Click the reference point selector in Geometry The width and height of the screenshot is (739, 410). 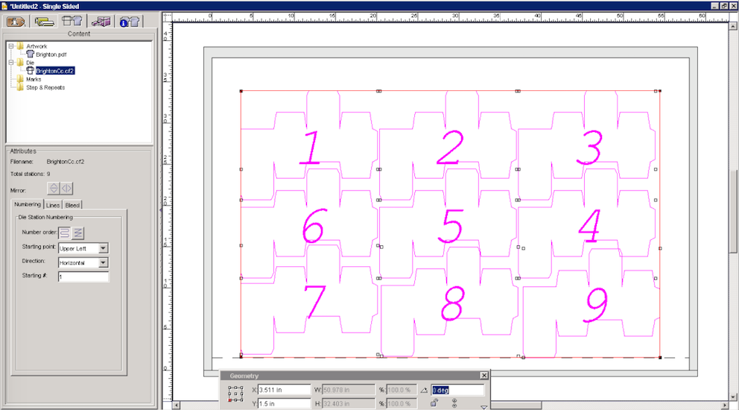[x=236, y=396]
